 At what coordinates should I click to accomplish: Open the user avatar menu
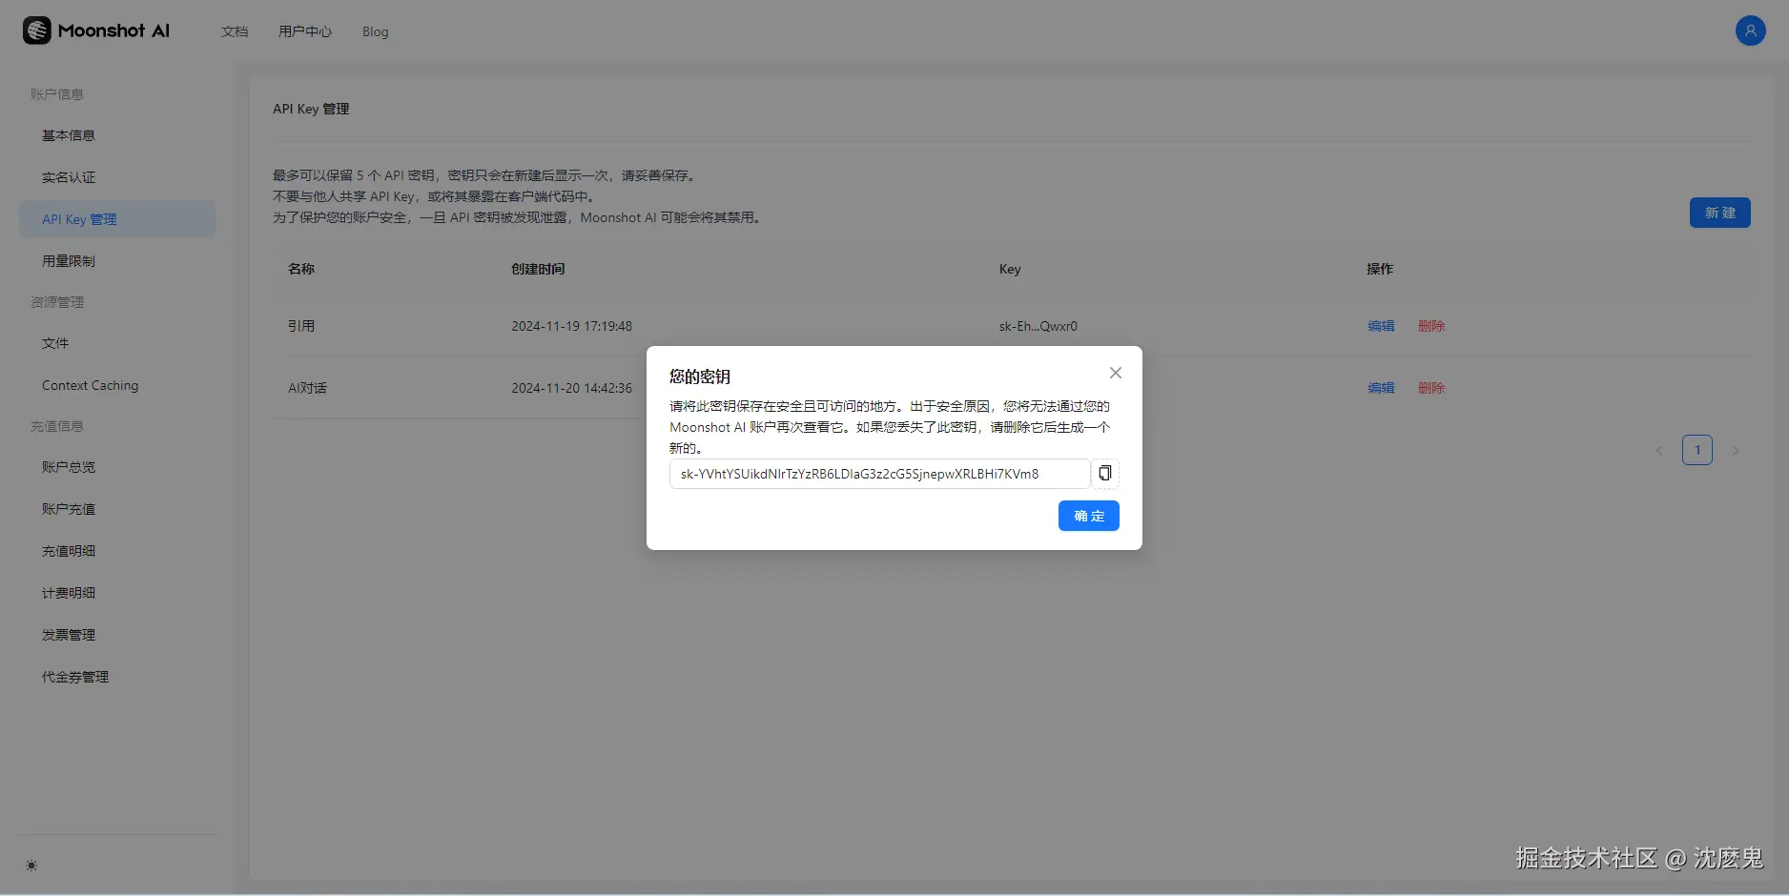[1750, 31]
